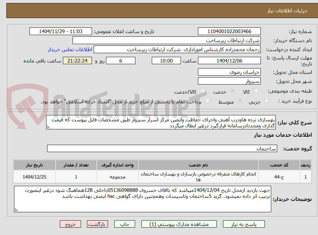The image size is (318, 235).
Task: Click service code cell ج-44
Action: pos(279,177)
